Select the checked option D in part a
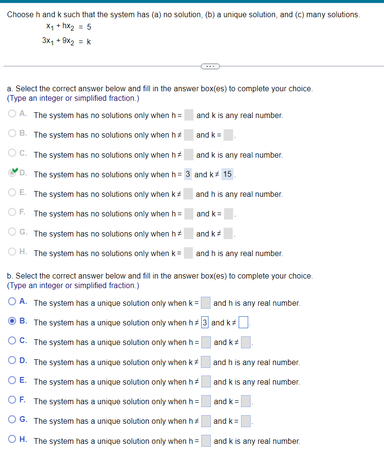The width and height of the screenshot is (384, 462). [12, 172]
